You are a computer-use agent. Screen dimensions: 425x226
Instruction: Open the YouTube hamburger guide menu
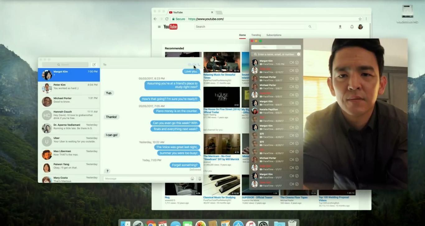159,27
